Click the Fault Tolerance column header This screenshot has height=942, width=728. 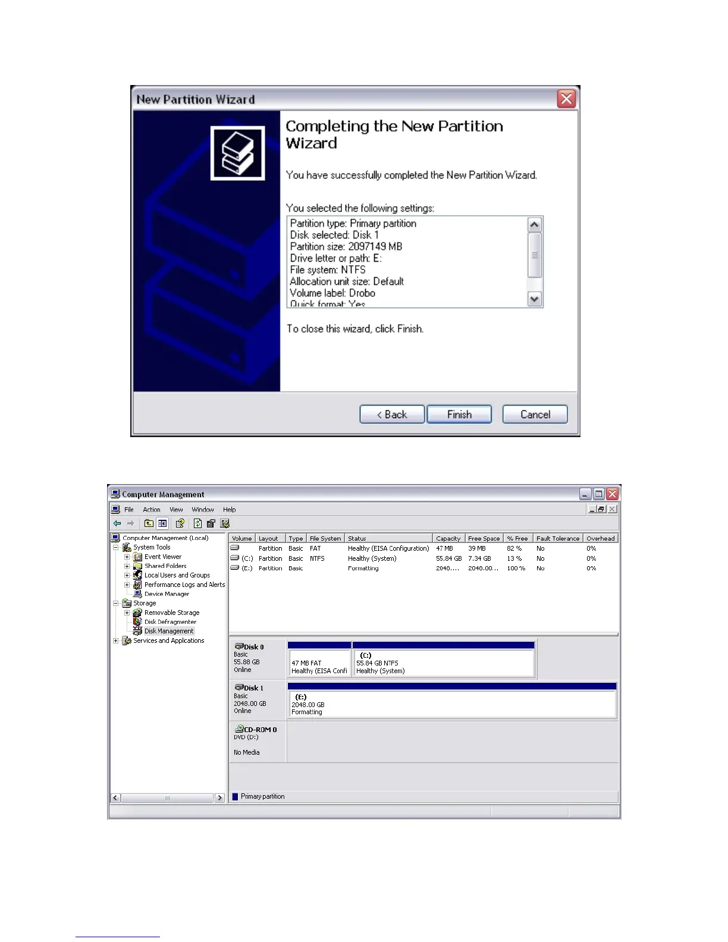(x=558, y=538)
